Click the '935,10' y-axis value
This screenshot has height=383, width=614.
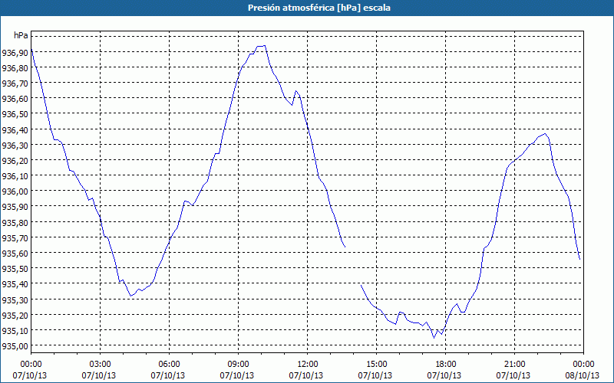pyautogui.click(x=15, y=331)
